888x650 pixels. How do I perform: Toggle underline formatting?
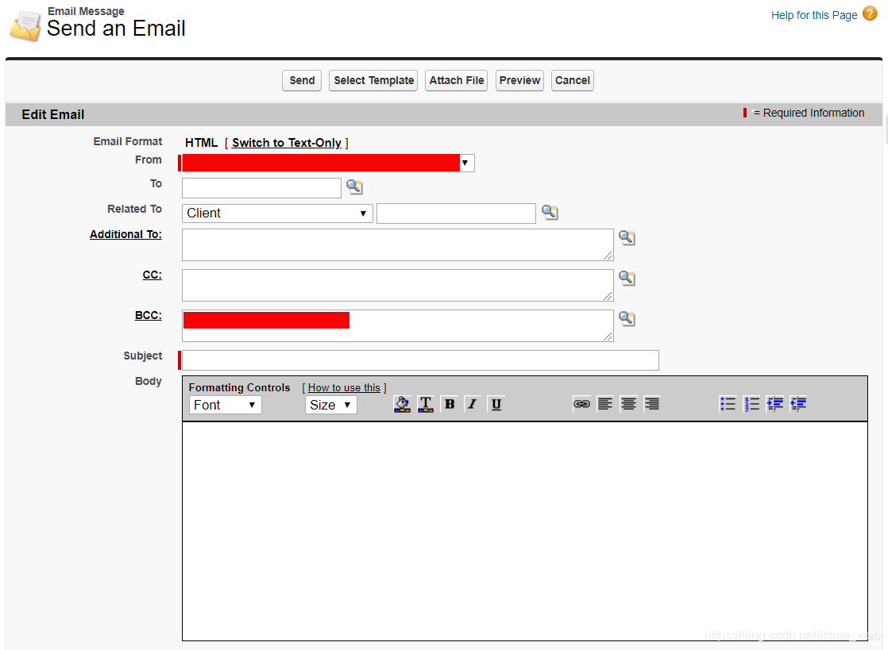point(496,404)
